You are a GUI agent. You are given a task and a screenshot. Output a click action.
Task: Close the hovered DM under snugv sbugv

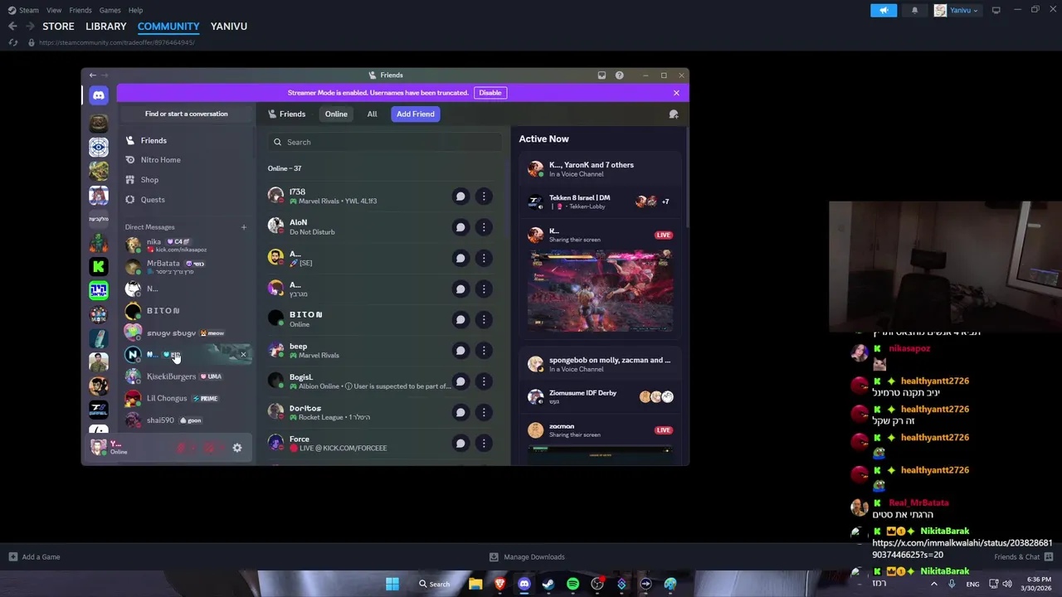pyautogui.click(x=243, y=355)
